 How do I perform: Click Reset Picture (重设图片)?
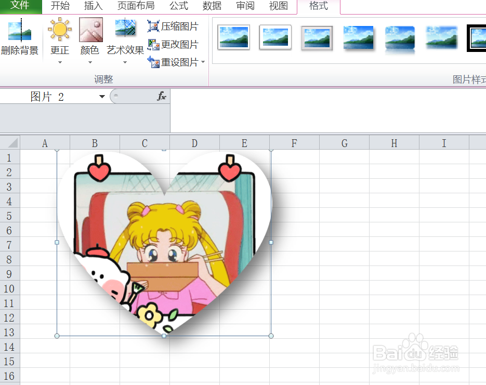click(x=173, y=62)
